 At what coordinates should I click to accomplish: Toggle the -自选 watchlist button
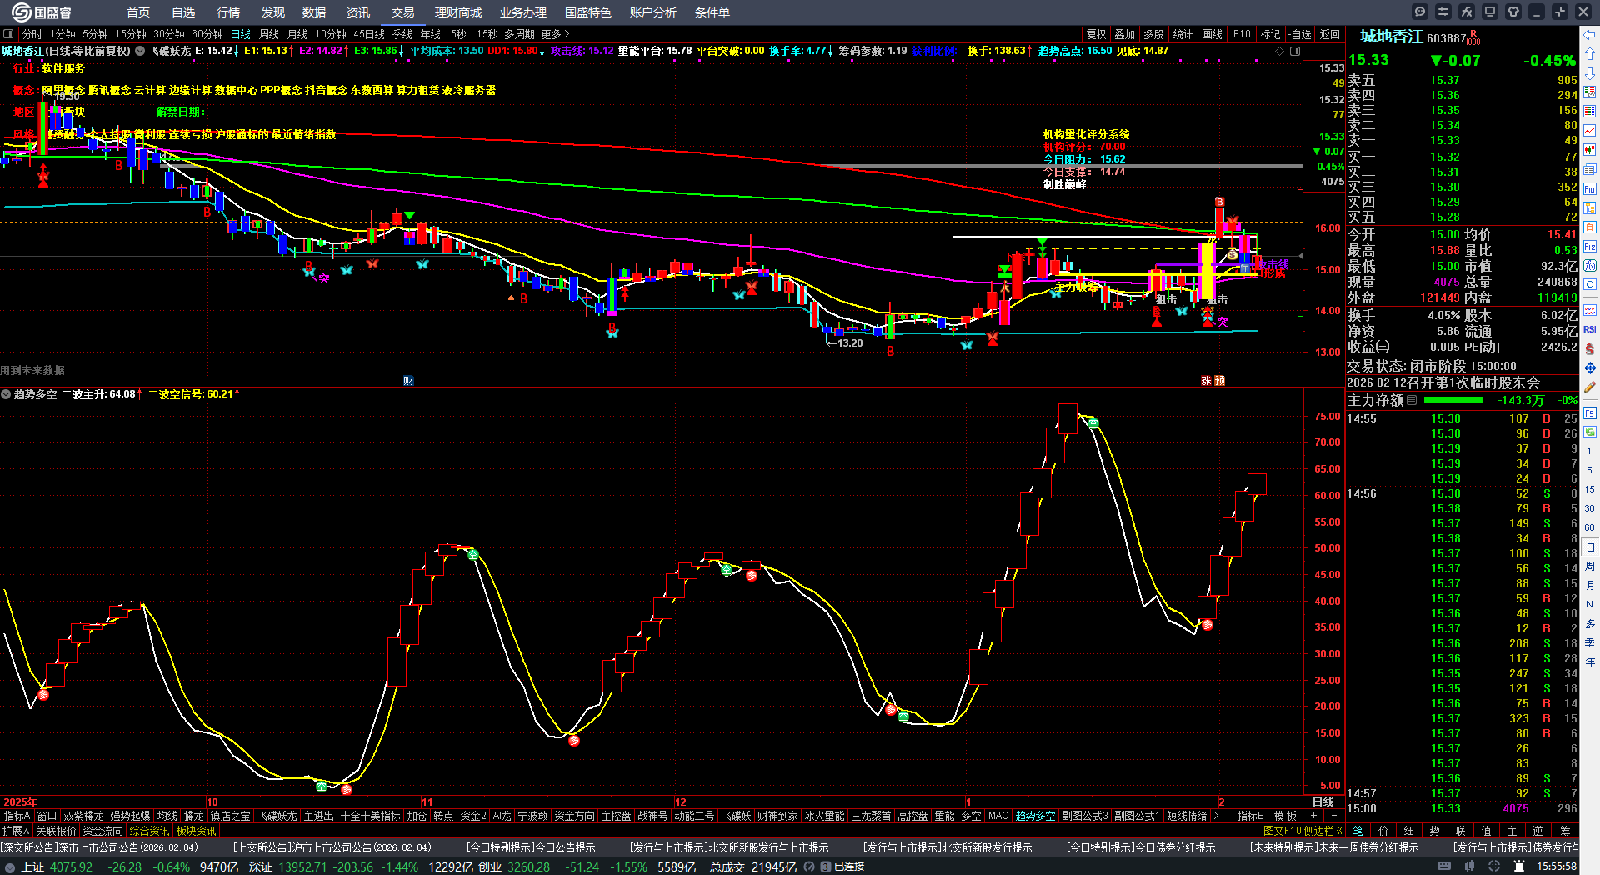1300,34
